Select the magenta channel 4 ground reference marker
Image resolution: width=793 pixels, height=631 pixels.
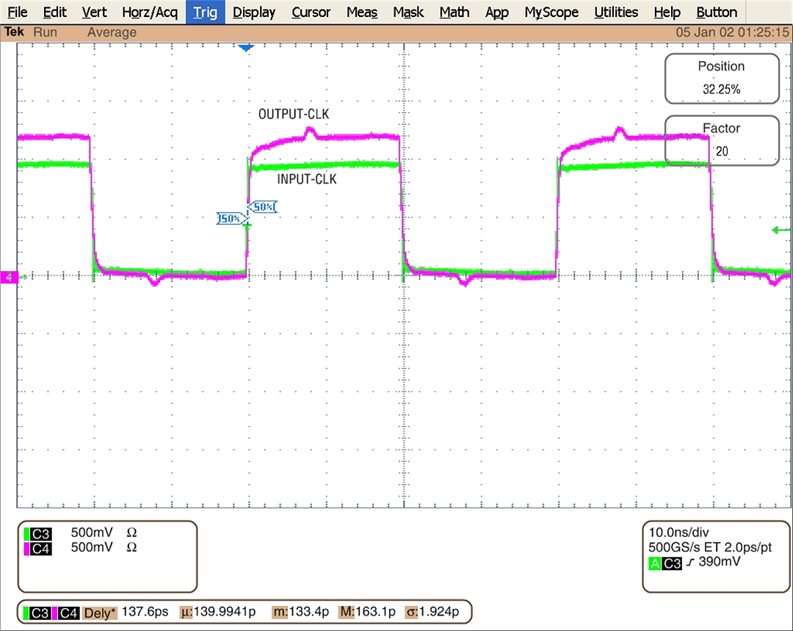click(10, 277)
